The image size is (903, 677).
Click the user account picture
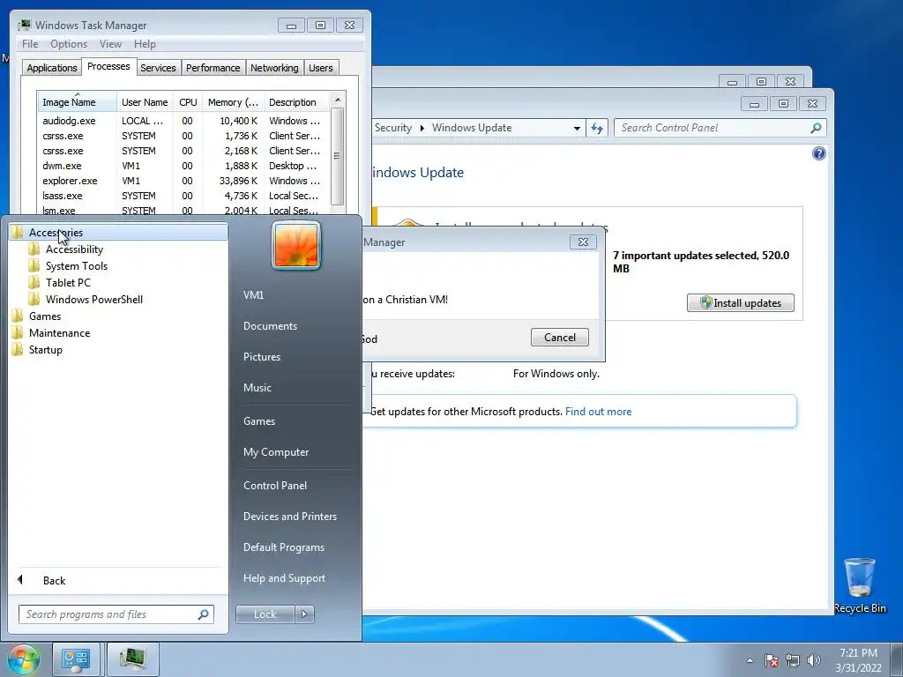[x=296, y=245]
